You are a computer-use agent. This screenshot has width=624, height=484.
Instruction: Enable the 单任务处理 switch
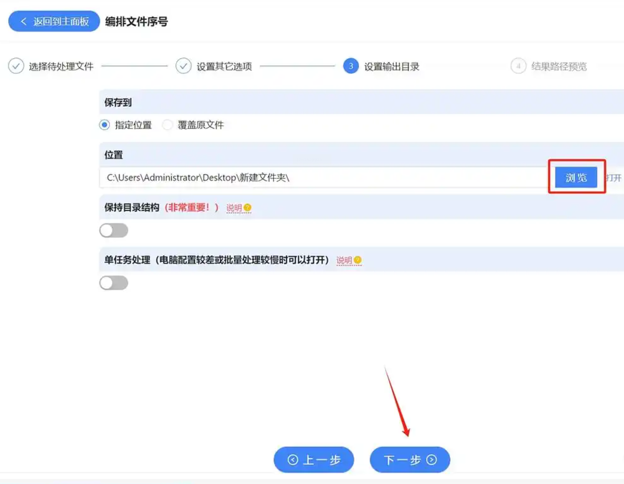114,283
